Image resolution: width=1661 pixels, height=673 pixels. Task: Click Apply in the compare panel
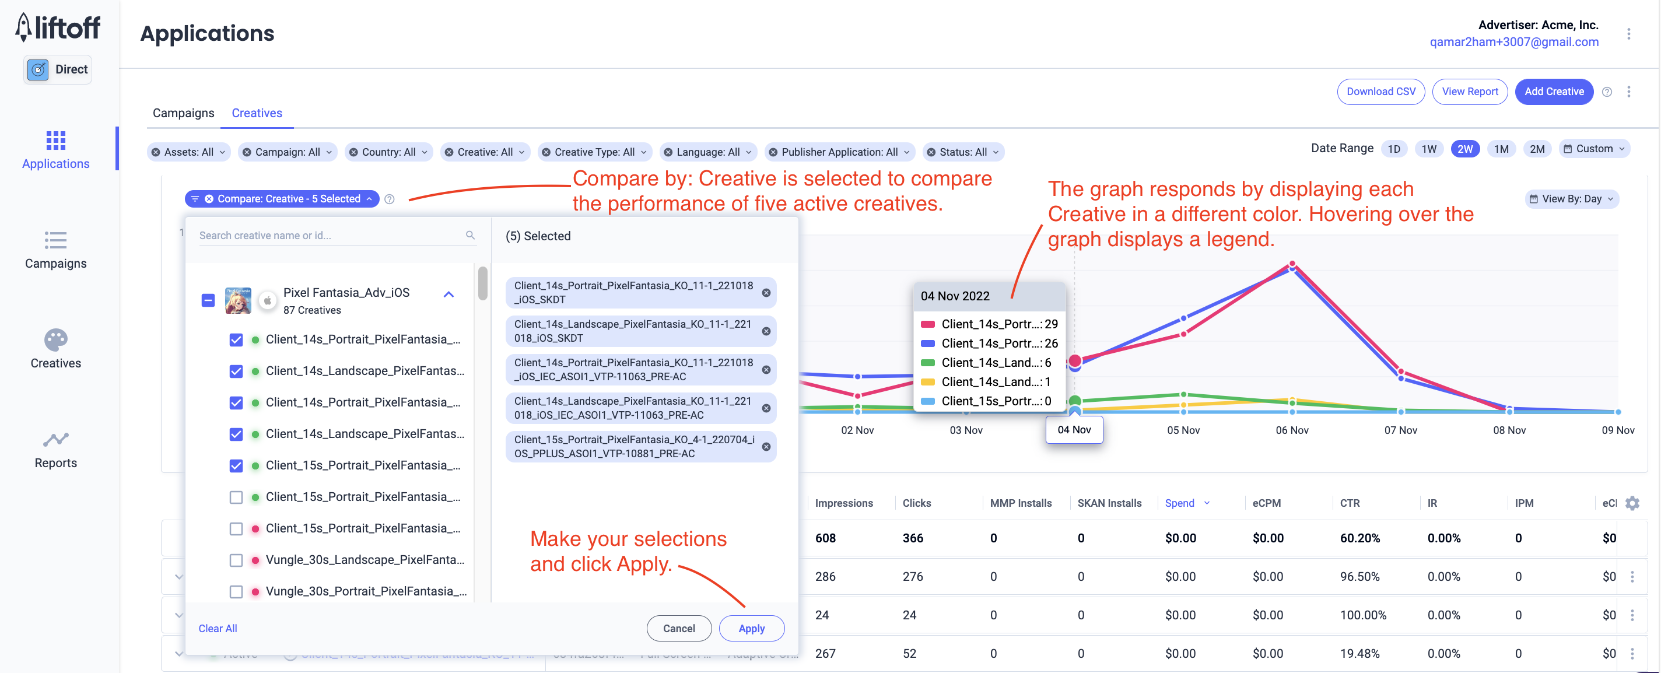[x=751, y=629]
